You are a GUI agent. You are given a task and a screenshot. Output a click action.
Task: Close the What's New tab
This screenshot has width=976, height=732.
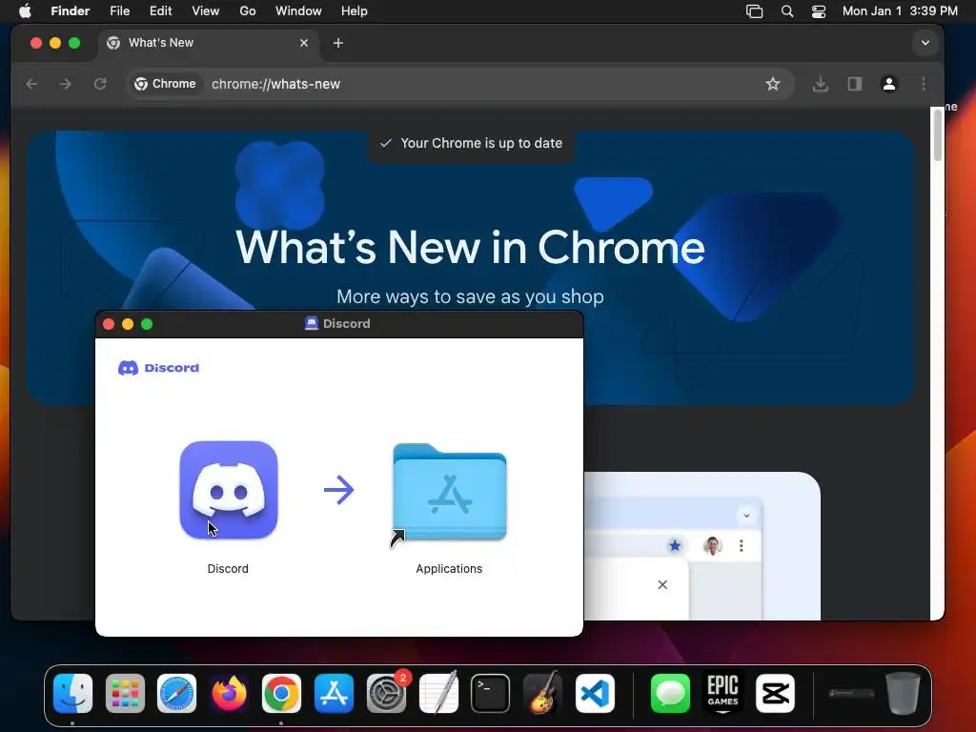pos(304,43)
